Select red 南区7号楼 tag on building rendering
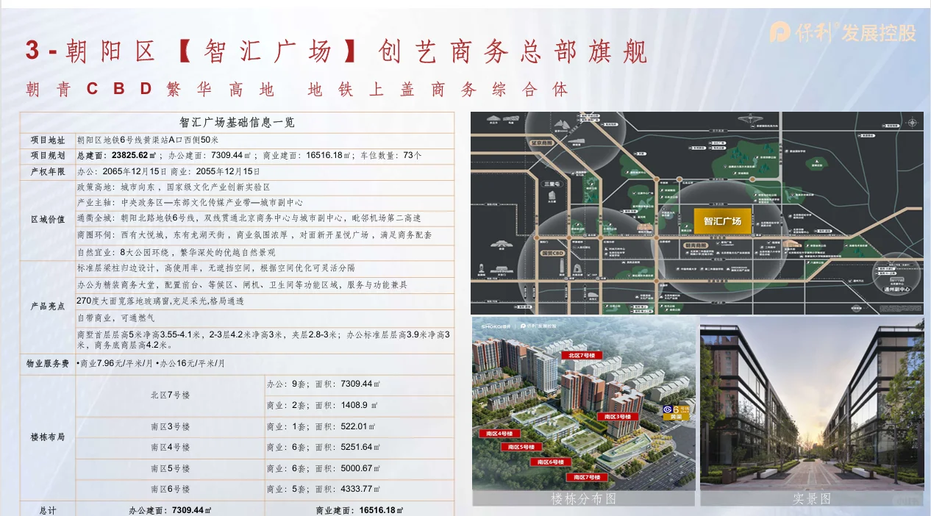 586,477
